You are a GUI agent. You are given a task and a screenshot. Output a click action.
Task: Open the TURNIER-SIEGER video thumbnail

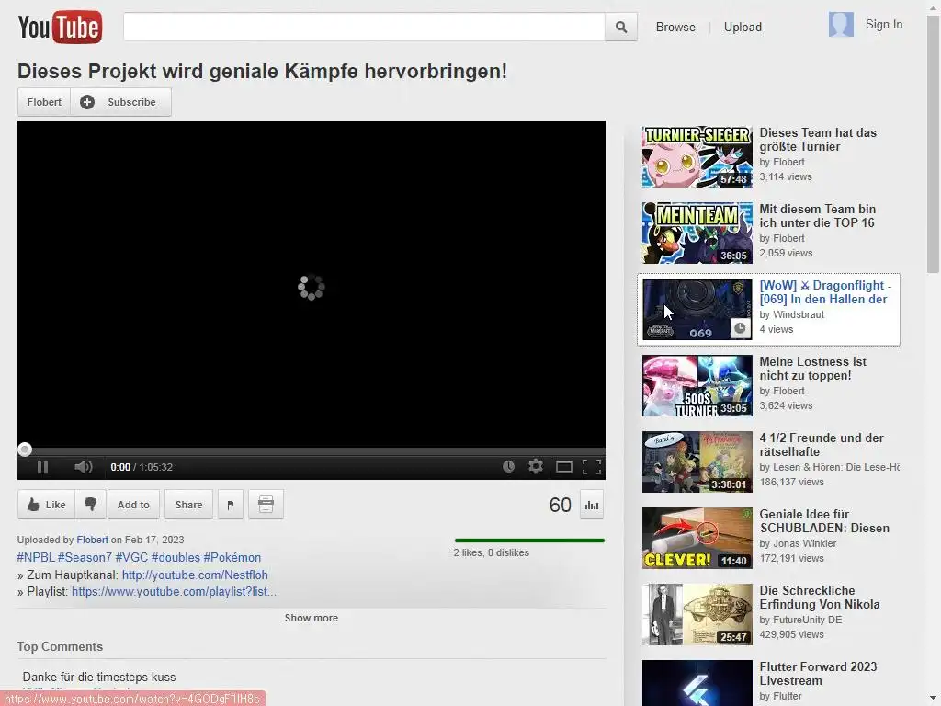tap(697, 156)
